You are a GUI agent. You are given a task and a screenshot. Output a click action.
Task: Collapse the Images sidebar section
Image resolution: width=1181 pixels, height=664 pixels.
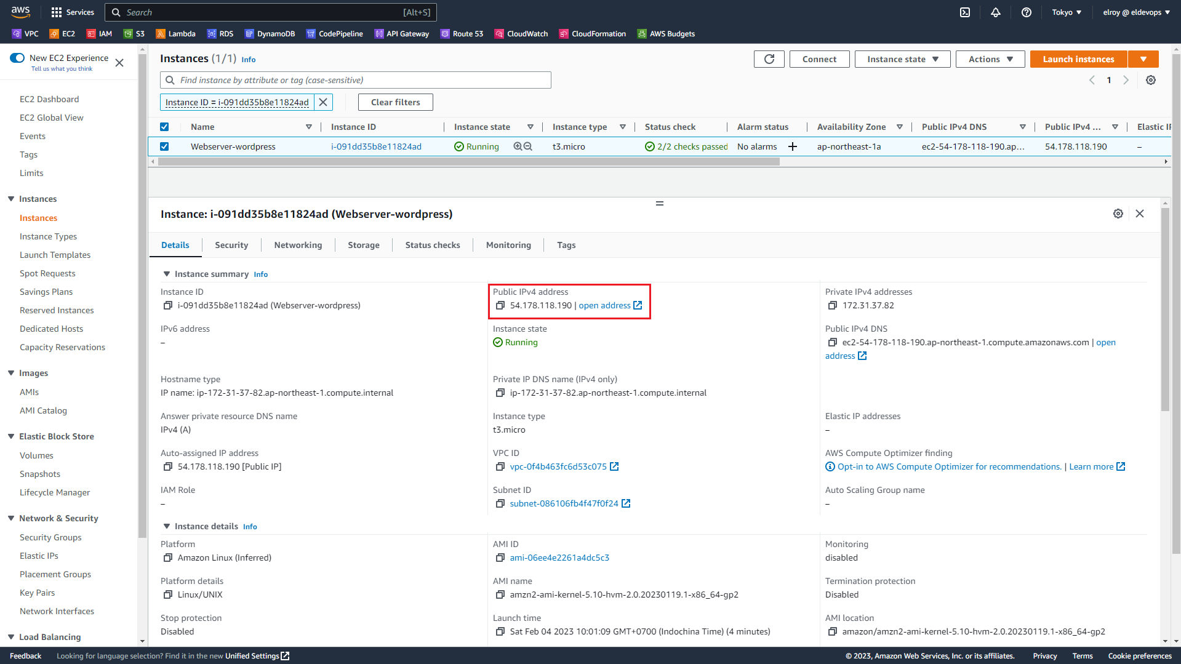coord(11,373)
